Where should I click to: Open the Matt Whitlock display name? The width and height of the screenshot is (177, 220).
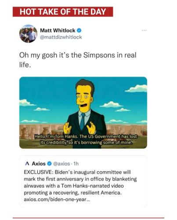tap(58, 30)
